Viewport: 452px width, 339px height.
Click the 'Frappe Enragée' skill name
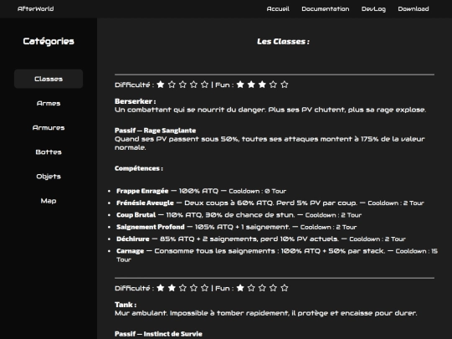142,191
